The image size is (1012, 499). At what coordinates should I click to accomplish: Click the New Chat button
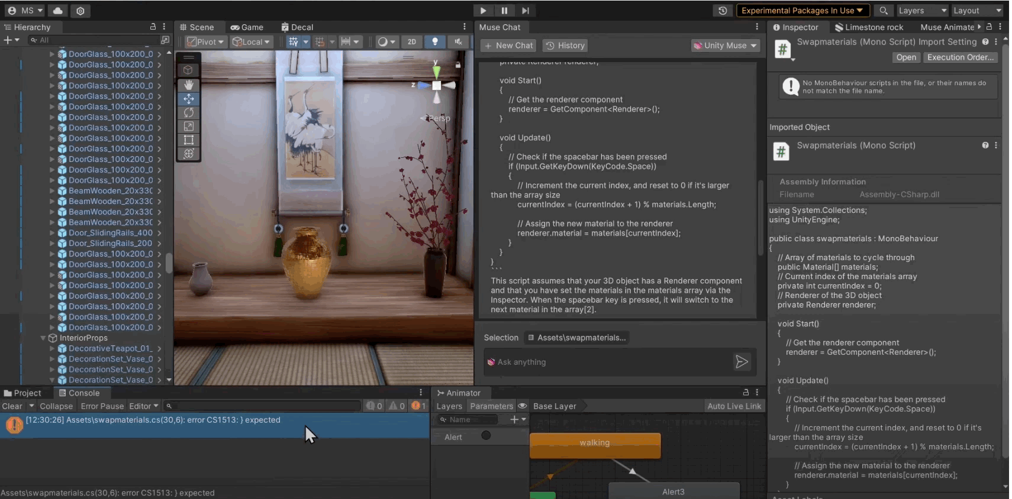tap(508, 46)
